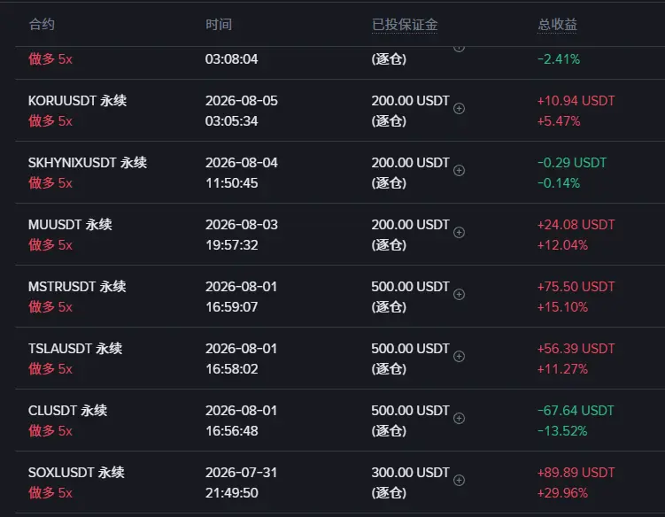Add margin to the MSTRUSDT position
This screenshot has height=517, width=665.
click(x=459, y=294)
